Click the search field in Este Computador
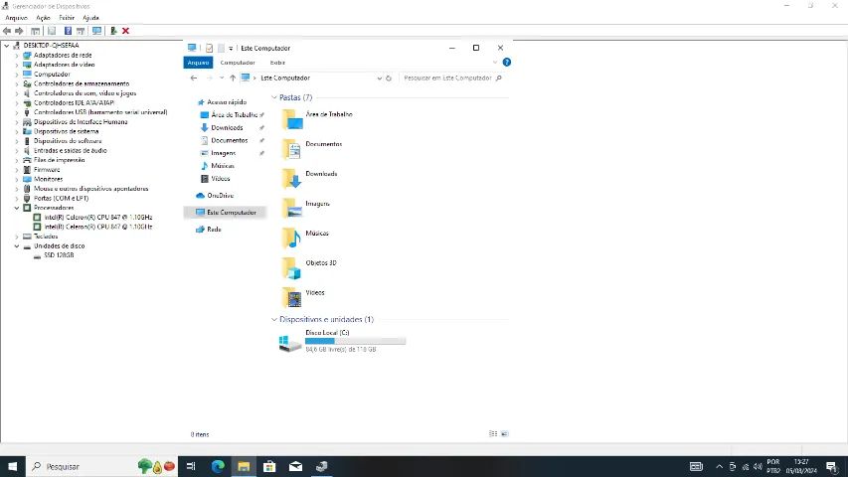Viewport: 848px width, 477px height. click(452, 78)
